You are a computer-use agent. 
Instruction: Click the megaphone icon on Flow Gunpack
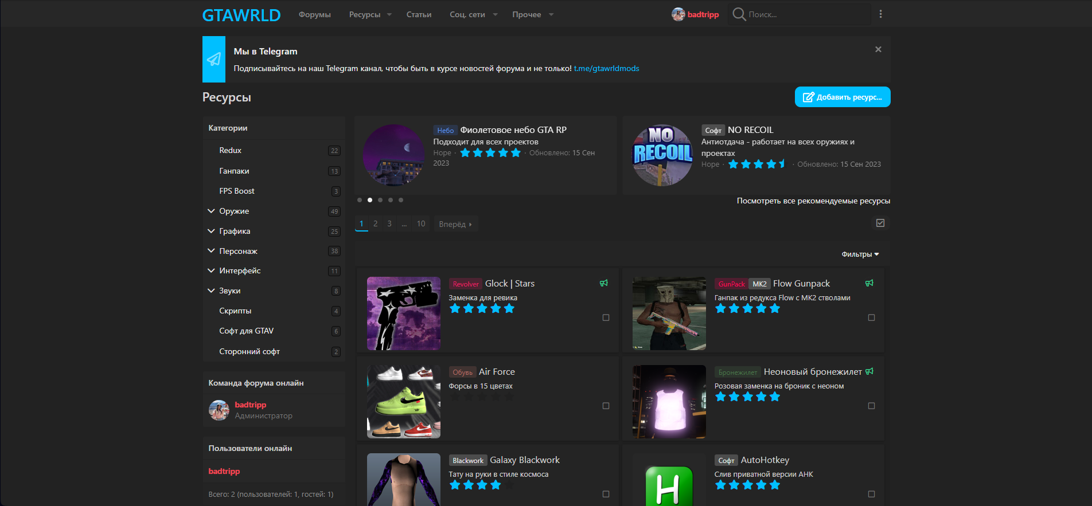(x=869, y=283)
